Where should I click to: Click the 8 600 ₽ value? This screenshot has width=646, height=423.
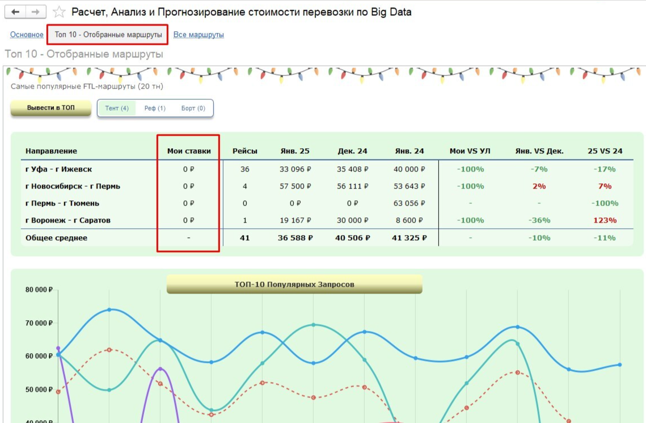click(409, 220)
